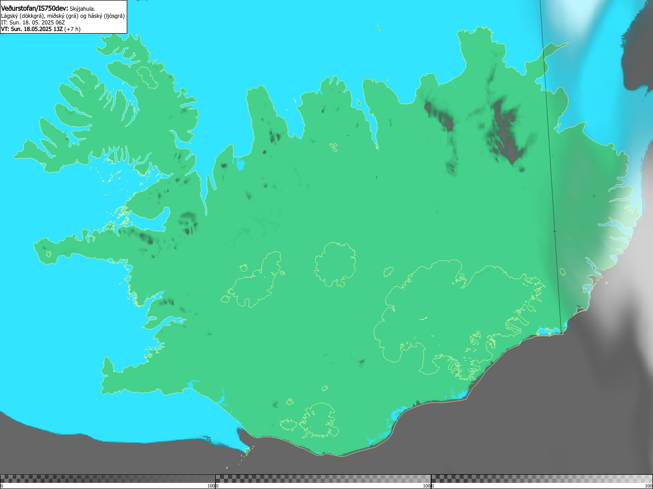
Task: Click the darkest grey low-cloud scale bar
Action: 108,479
